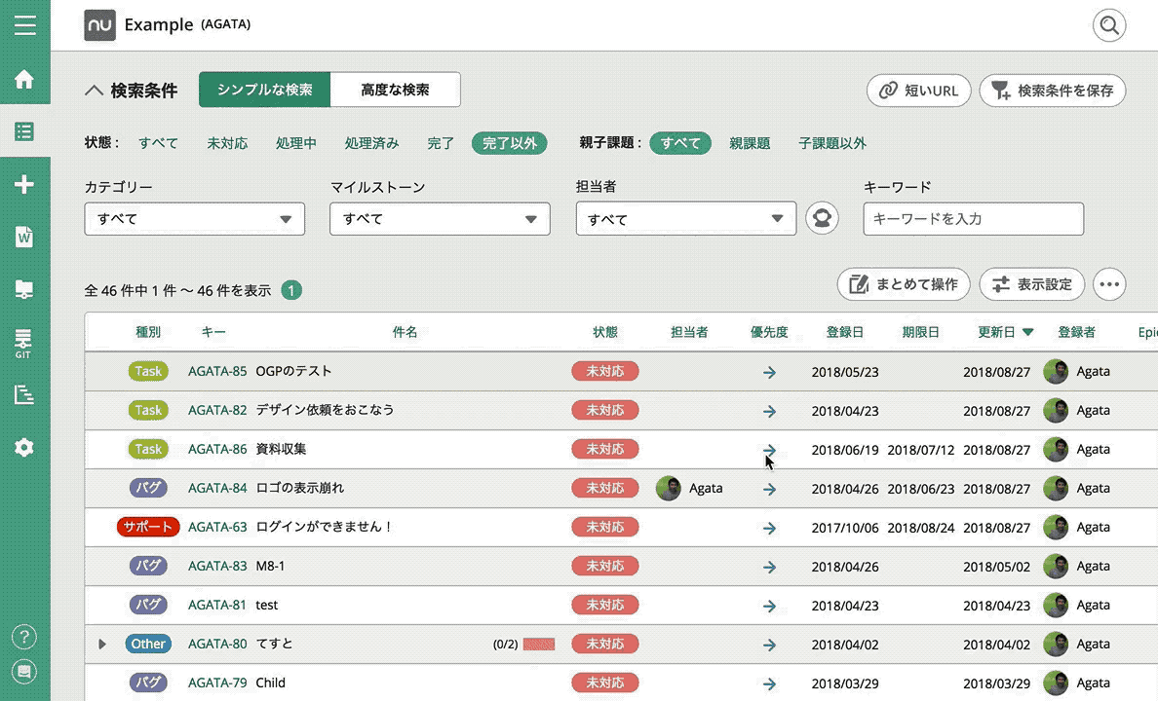Open the カテゴリー dropdown
1158x701 pixels.
pyautogui.click(x=195, y=219)
